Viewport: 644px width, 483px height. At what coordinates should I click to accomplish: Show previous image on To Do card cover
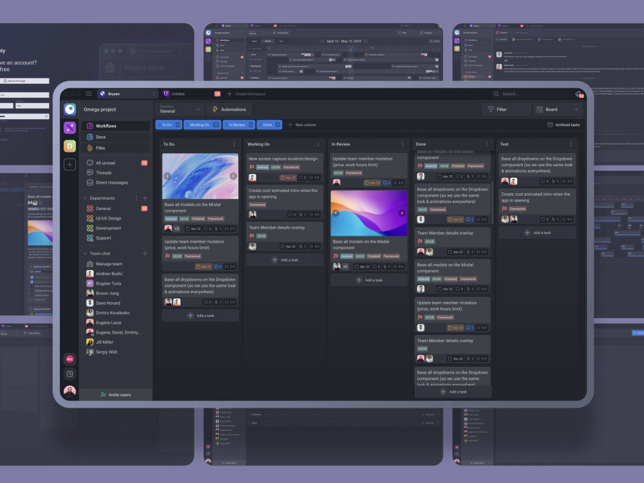[167, 176]
